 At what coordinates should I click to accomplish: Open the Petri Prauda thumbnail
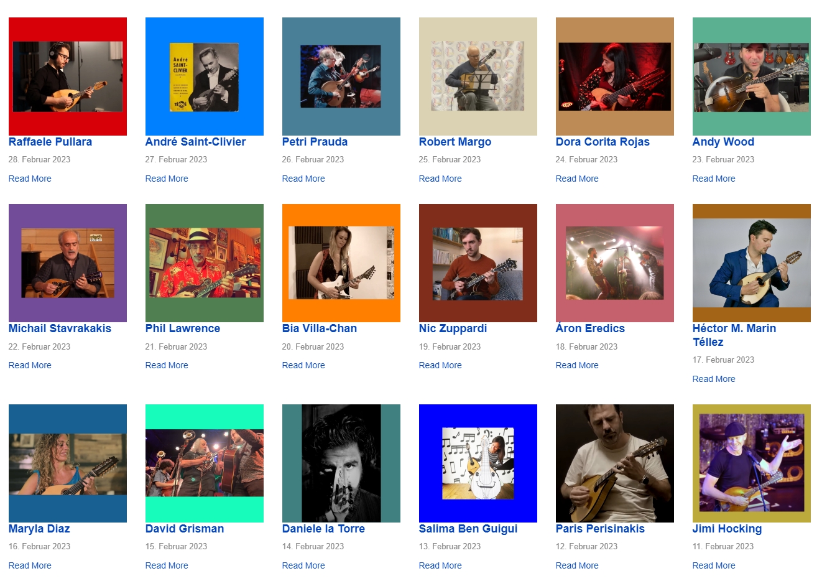(341, 77)
